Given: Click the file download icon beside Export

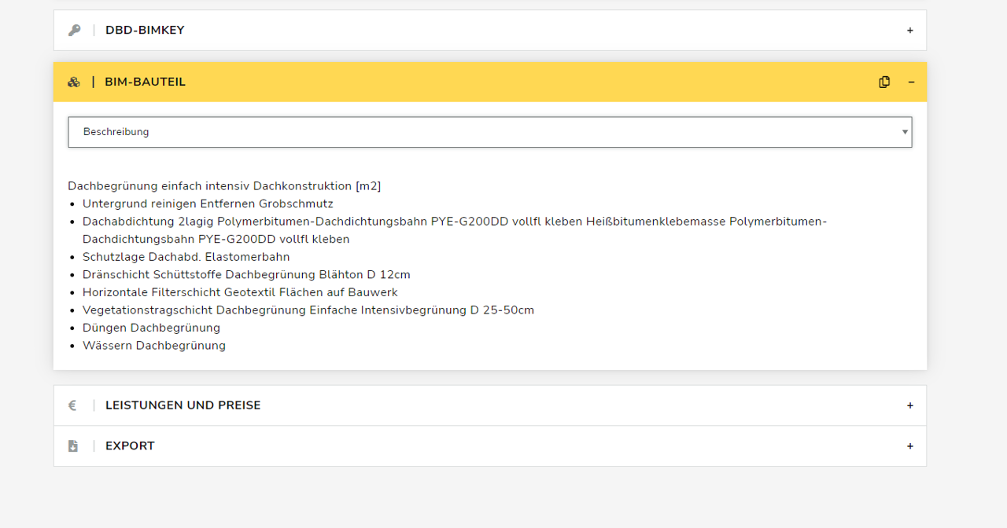Looking at the screenshot, I should point(73,446).
